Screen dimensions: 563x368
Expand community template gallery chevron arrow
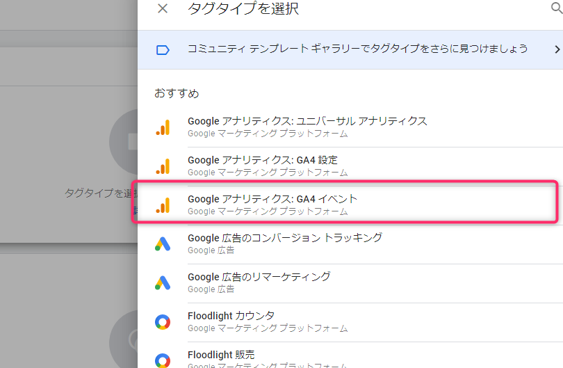pyautogui.click(x=557, y=49)
